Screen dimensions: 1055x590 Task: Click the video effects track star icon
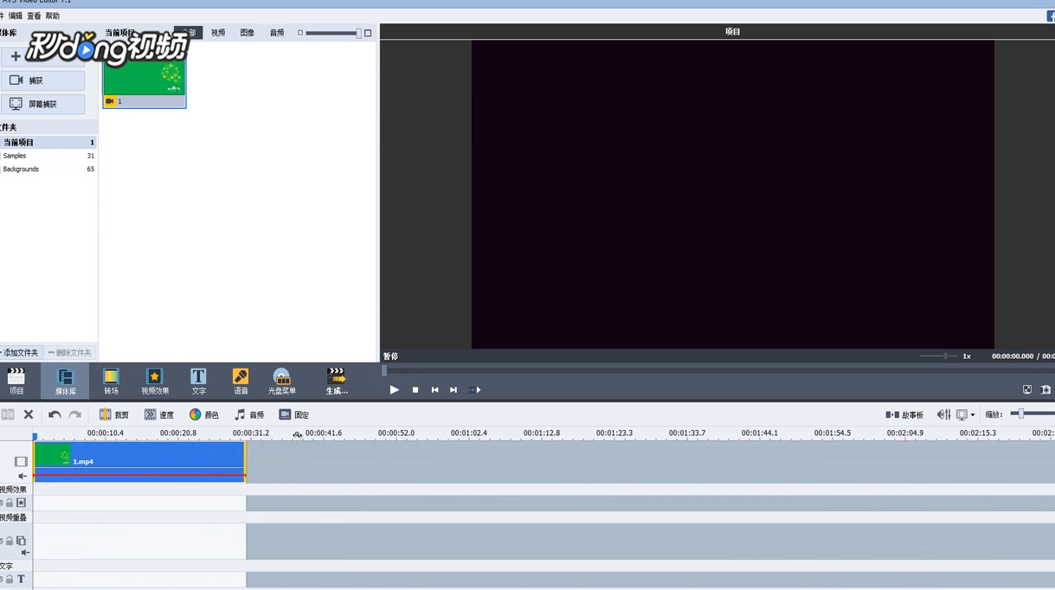click(x=22, y=503)
